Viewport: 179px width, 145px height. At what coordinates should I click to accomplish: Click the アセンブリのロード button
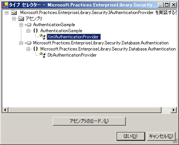point(89,121)
